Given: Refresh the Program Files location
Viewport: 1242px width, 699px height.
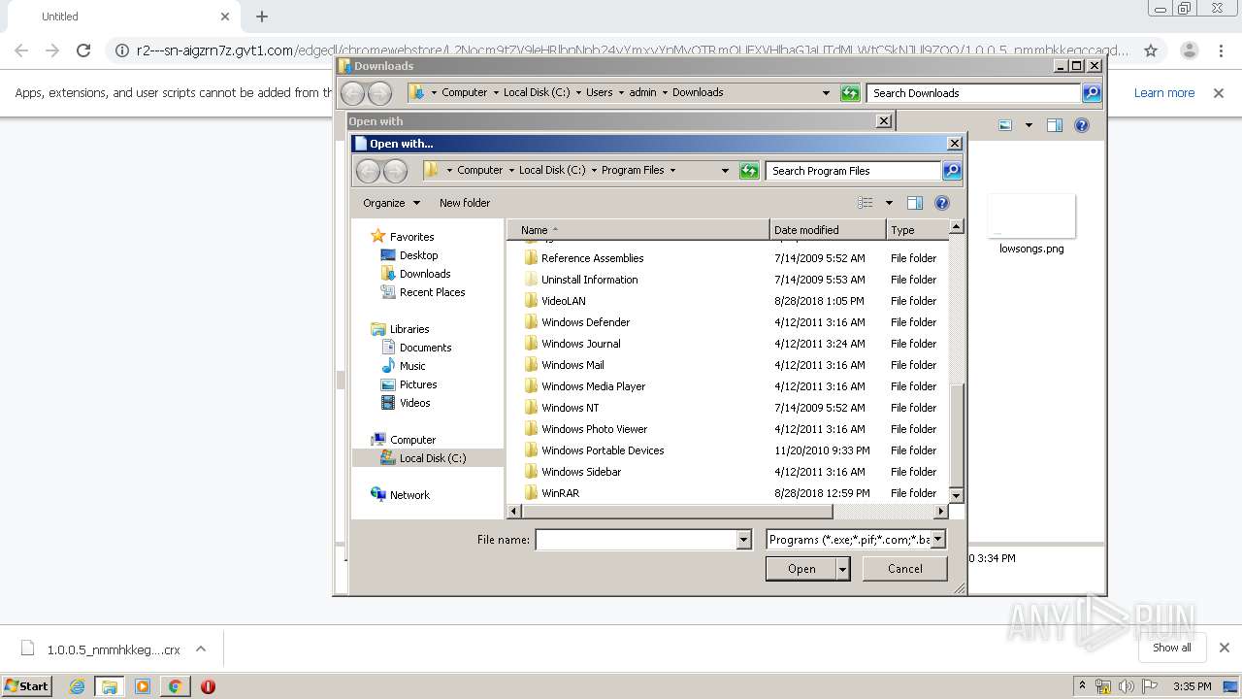Looking at the screenshot, I should tap(748, 171).
